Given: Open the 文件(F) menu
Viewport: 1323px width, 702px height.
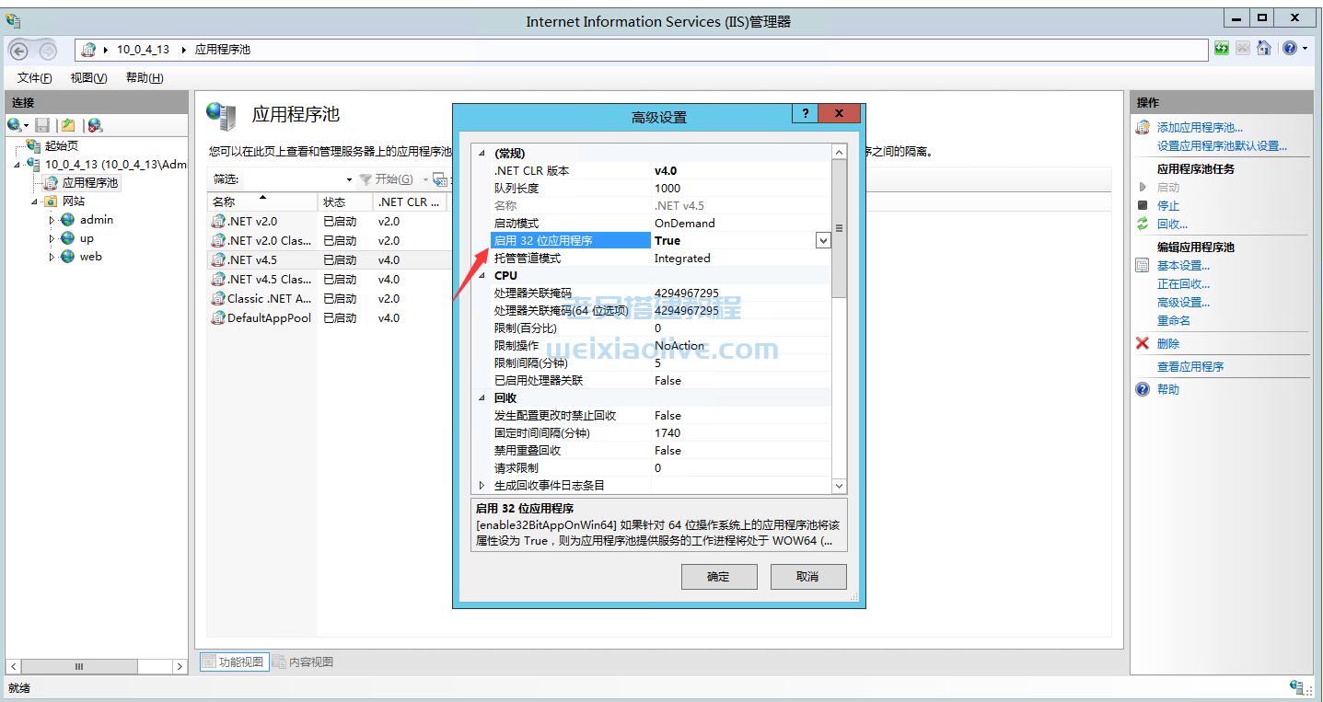Looking at the screenshot, I should 34,78.
